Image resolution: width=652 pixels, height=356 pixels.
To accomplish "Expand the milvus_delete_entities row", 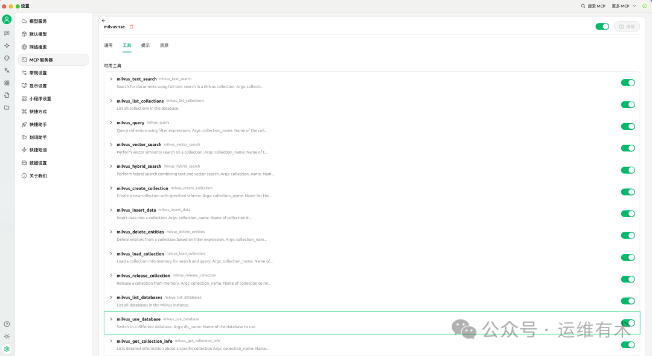I will [111, 232].
